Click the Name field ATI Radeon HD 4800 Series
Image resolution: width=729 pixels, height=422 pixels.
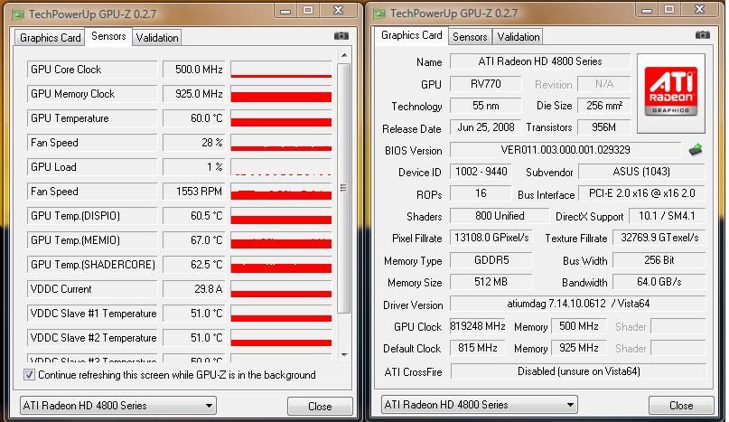[540, 61]
